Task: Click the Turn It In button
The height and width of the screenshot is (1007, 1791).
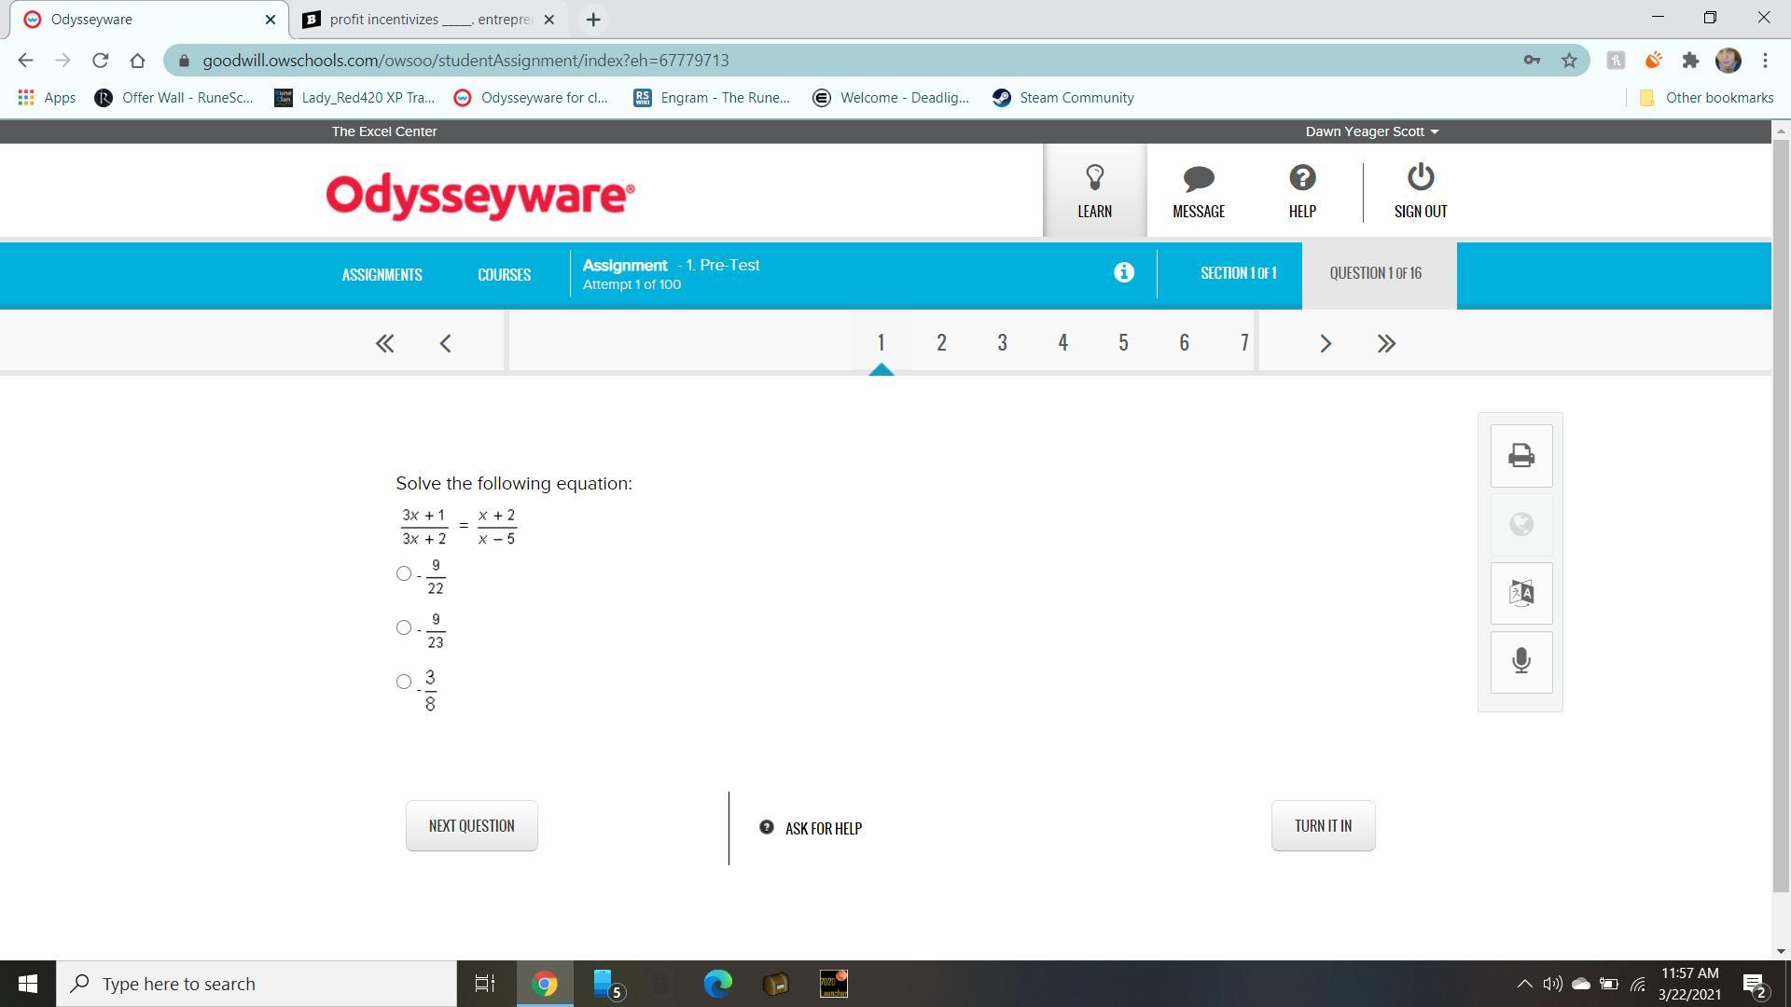Action: pyautogui.click(x=1322, y=825)
